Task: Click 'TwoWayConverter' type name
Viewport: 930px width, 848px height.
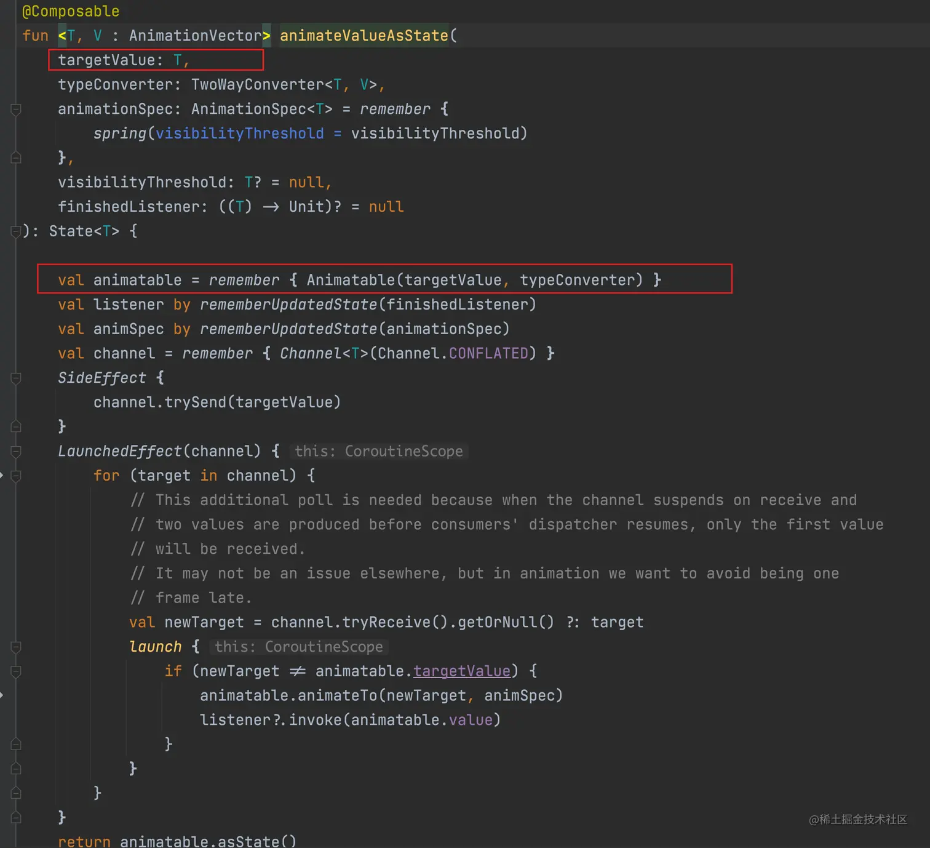Action: (258, 84)
